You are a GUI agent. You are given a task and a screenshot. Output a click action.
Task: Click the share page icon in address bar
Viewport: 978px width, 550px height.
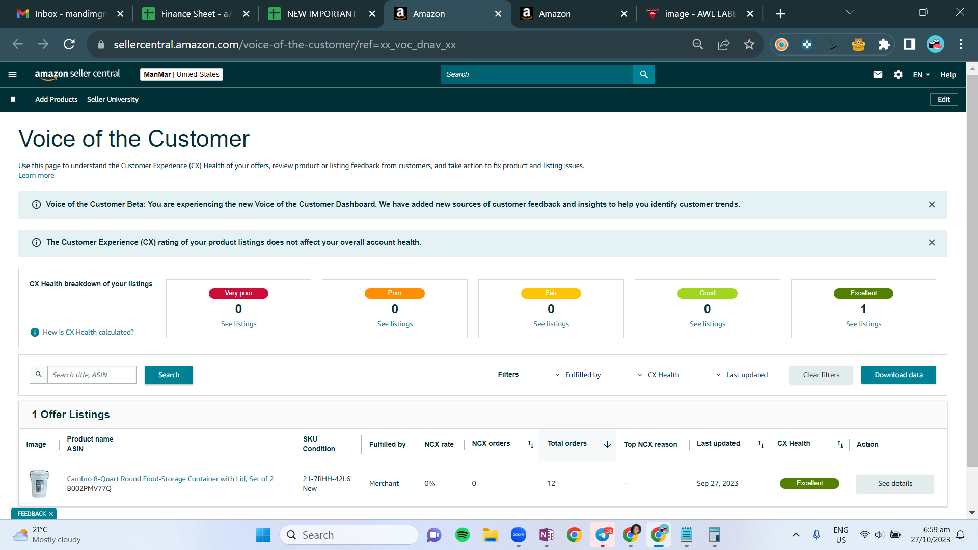pos(723,45)
